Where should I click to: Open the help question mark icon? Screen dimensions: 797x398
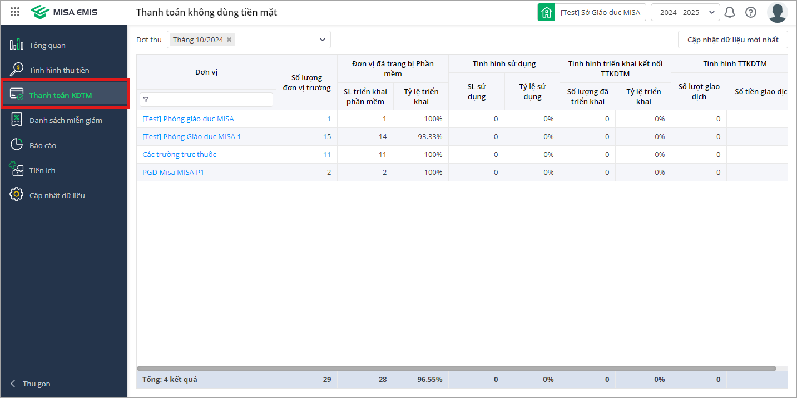[x=751, y=12]
